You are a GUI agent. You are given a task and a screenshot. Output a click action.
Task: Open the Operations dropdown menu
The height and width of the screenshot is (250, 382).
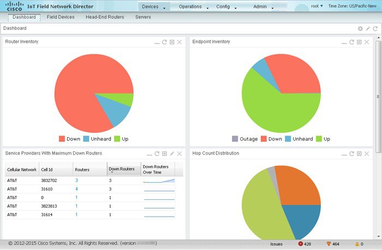tap(194, 7)
